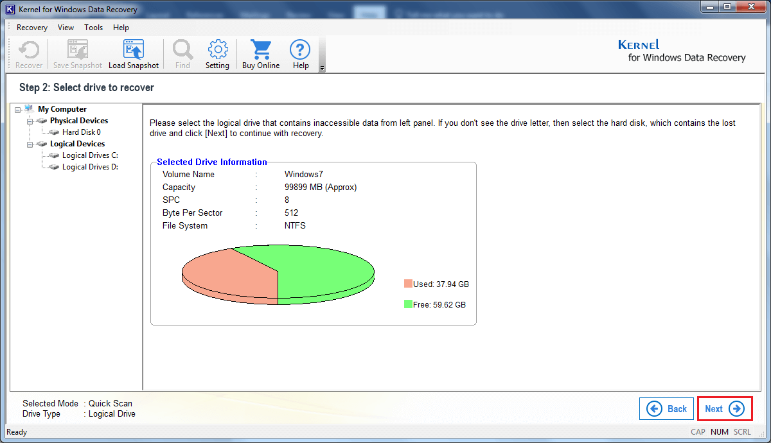Collapse the My Computer tree node

[x=17, y=110]
